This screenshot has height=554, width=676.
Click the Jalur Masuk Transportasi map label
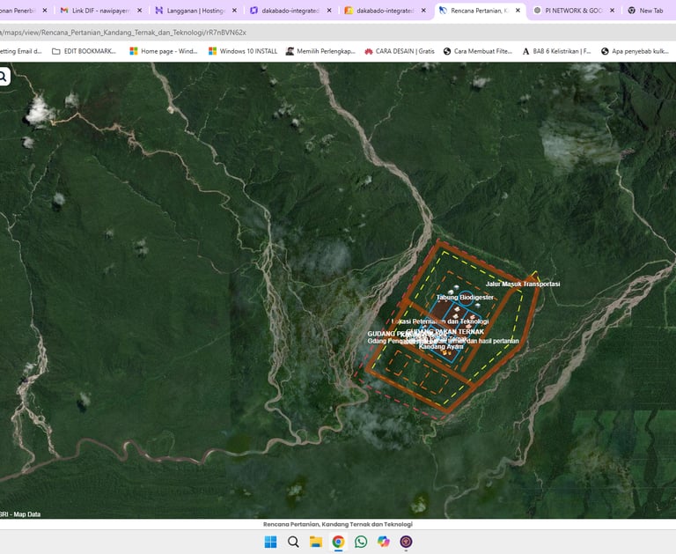click(x=523, y=284)
